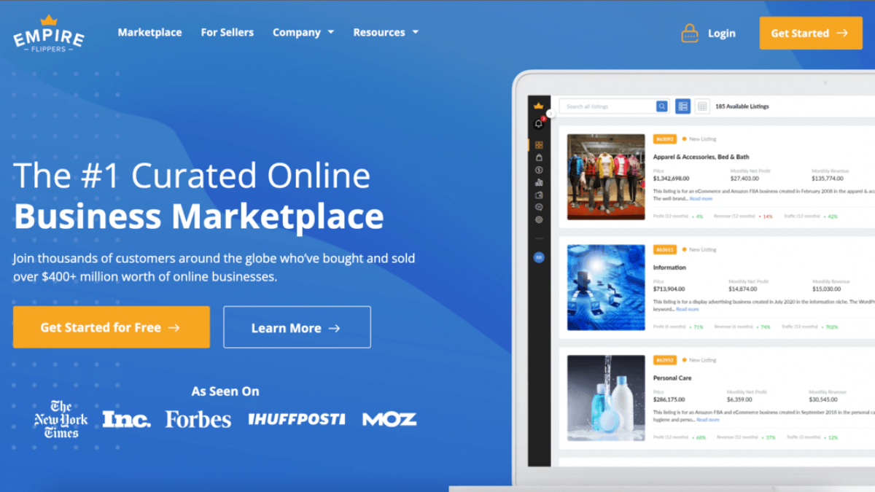Click the Login link
This screenshot has width=875, height=492.
[722, 34]
